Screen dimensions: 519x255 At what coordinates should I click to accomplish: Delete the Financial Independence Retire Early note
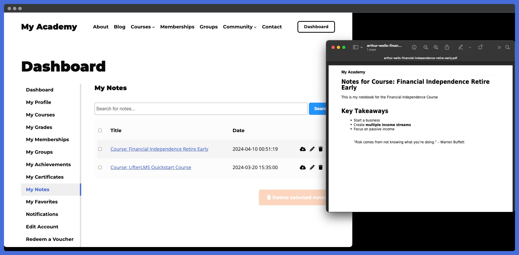[x=321, y=149]
